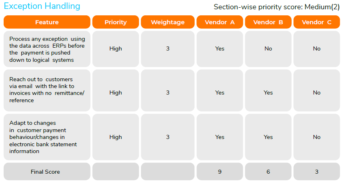This screenshot has height=185, width=343.
Task: Click the Feature column header
Action: (47, 22)
